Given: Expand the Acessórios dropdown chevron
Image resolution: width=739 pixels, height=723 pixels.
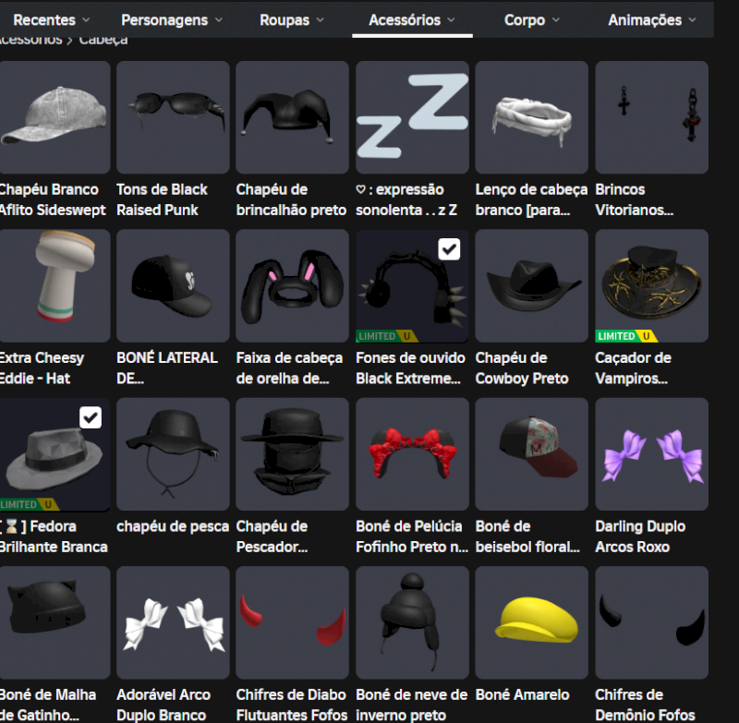Looking at the screenshot, I should coord(451,19).
